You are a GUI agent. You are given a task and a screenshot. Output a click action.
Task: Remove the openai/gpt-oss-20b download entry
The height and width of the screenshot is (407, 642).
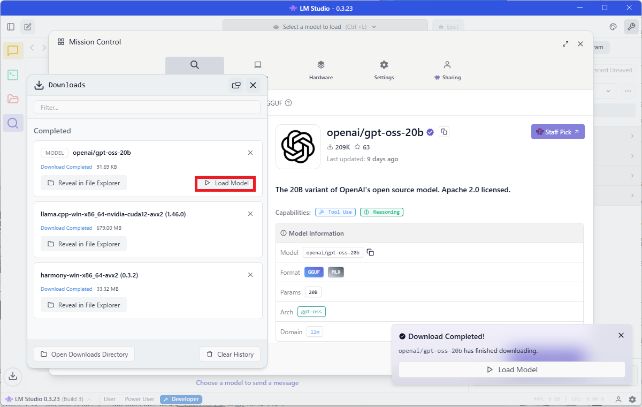[x=250, y=153]
